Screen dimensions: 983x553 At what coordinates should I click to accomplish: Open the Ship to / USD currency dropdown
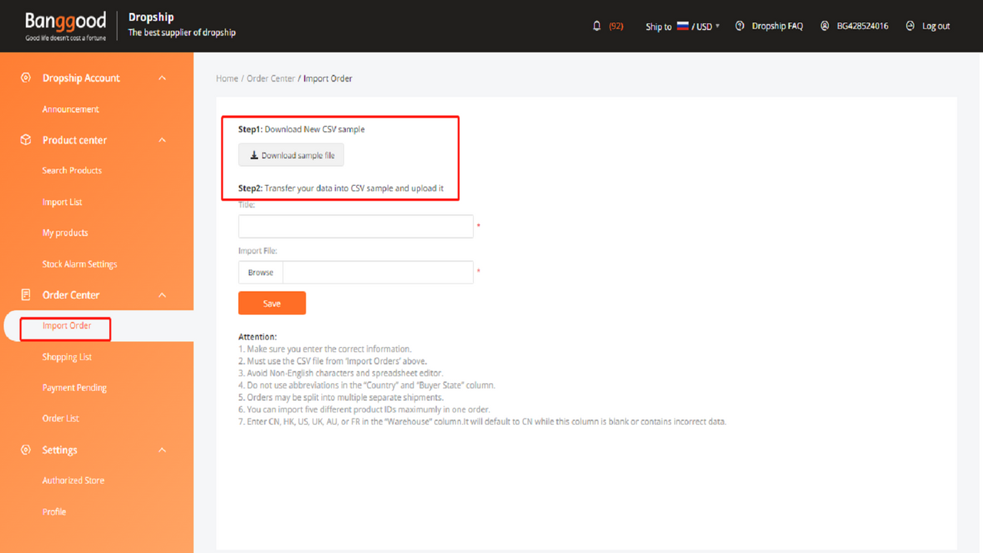click(x=683, y=26)
